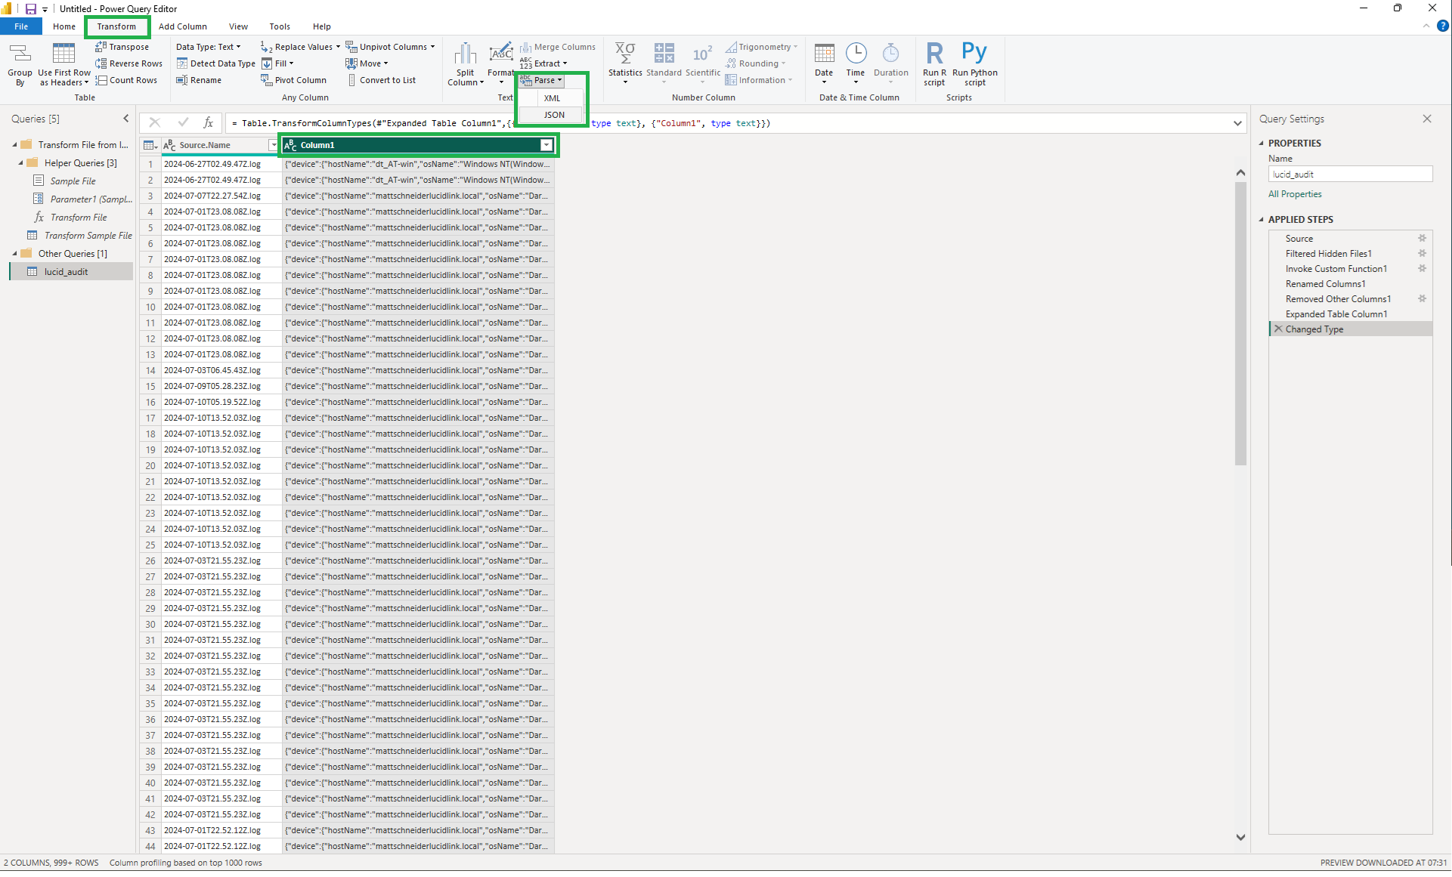The width and height of the screenshot is (1452, 877).
Task: Select the Expanded Table Column1 step
Action: coord(1336,314)
